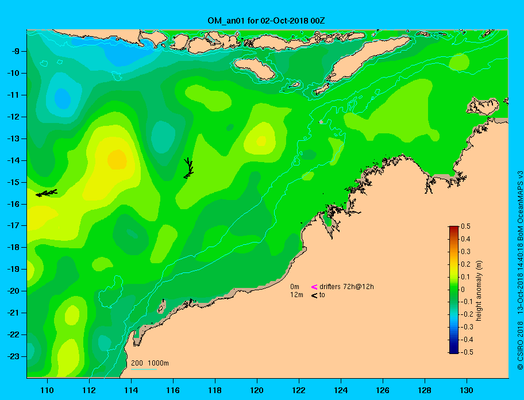Screen dimensions: 524x400
Task: Click the -0.4 colorbar label
Action: click(x=467, y=340)
